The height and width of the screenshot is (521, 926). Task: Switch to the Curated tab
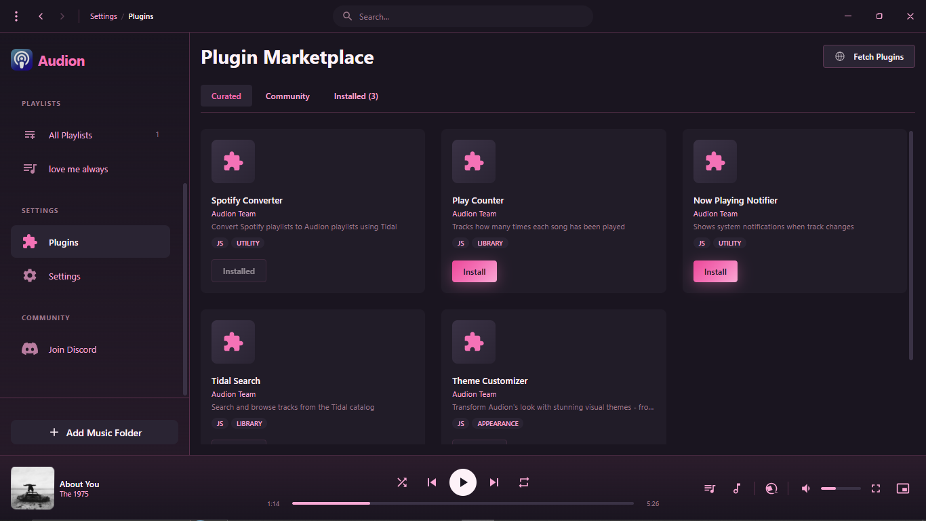[226, 96]
